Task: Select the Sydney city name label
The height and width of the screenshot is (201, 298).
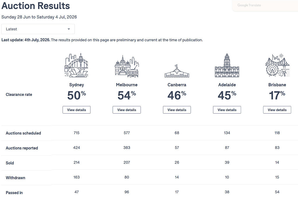Action: click(77, 85)
